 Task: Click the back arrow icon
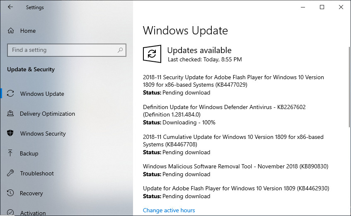point(10,7)
